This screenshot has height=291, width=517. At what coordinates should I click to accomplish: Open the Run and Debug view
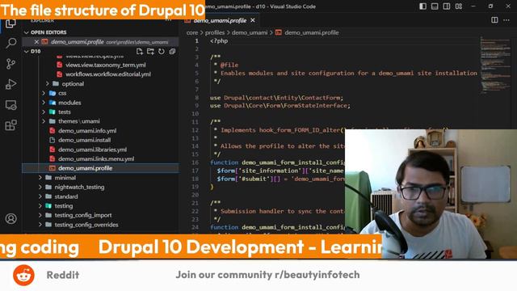click(11, 84)
